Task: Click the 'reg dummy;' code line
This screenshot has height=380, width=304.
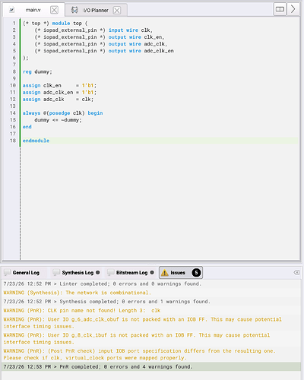Action: coord(37,72)
